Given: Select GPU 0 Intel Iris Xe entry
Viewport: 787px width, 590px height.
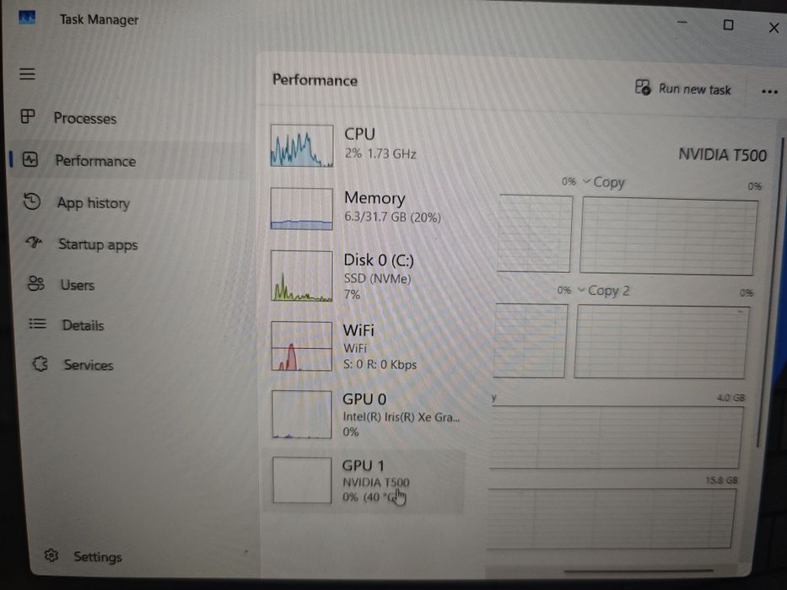Looking at the screenshot, I should pos(365,415).
